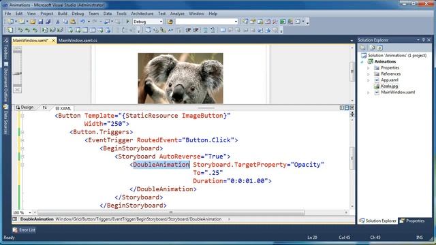Open the File menu
The image size is (436, 245).
point(7,14)
